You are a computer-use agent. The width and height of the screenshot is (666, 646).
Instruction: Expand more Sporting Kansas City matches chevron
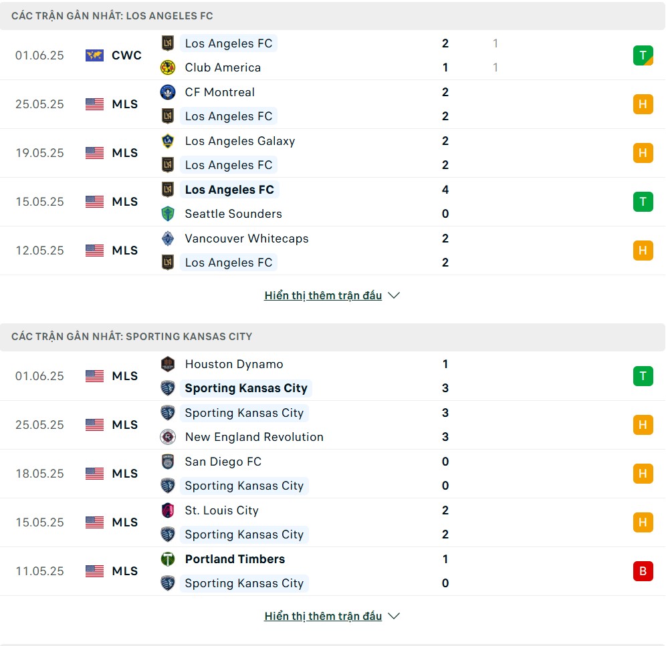(x=394, y=616)
